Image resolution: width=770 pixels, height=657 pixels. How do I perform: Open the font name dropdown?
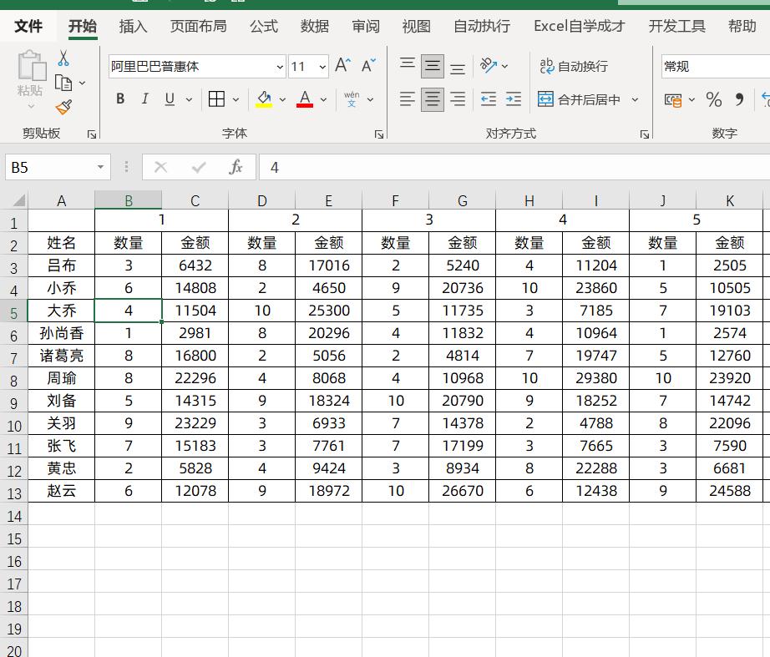tap(280, 66)
